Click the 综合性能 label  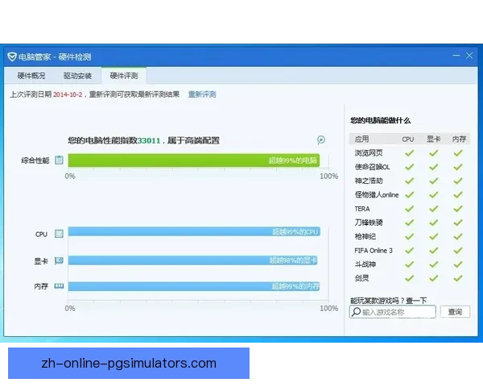coord(35,160)
